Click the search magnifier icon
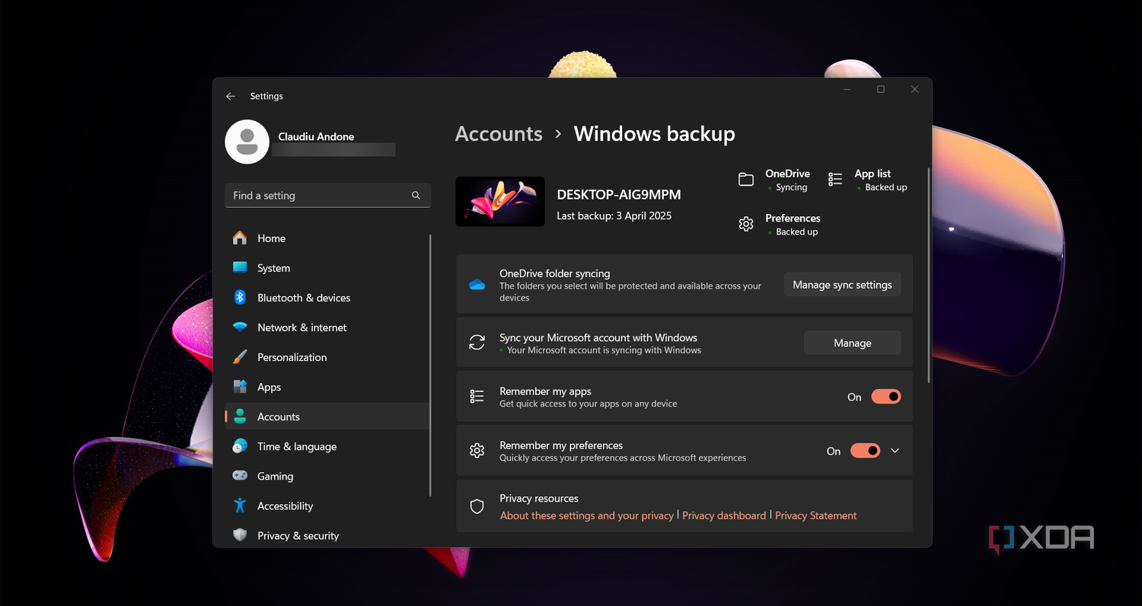The height and width of the screenshot is (606, 1142). [416, 196]
